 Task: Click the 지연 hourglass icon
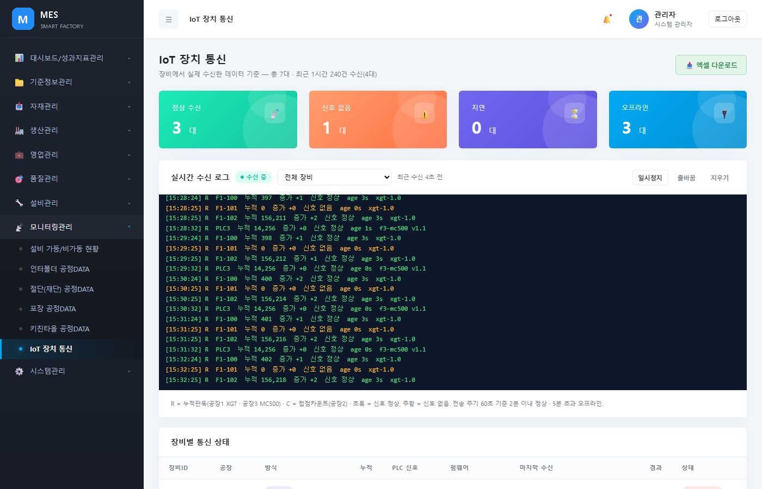pos(574,113)
